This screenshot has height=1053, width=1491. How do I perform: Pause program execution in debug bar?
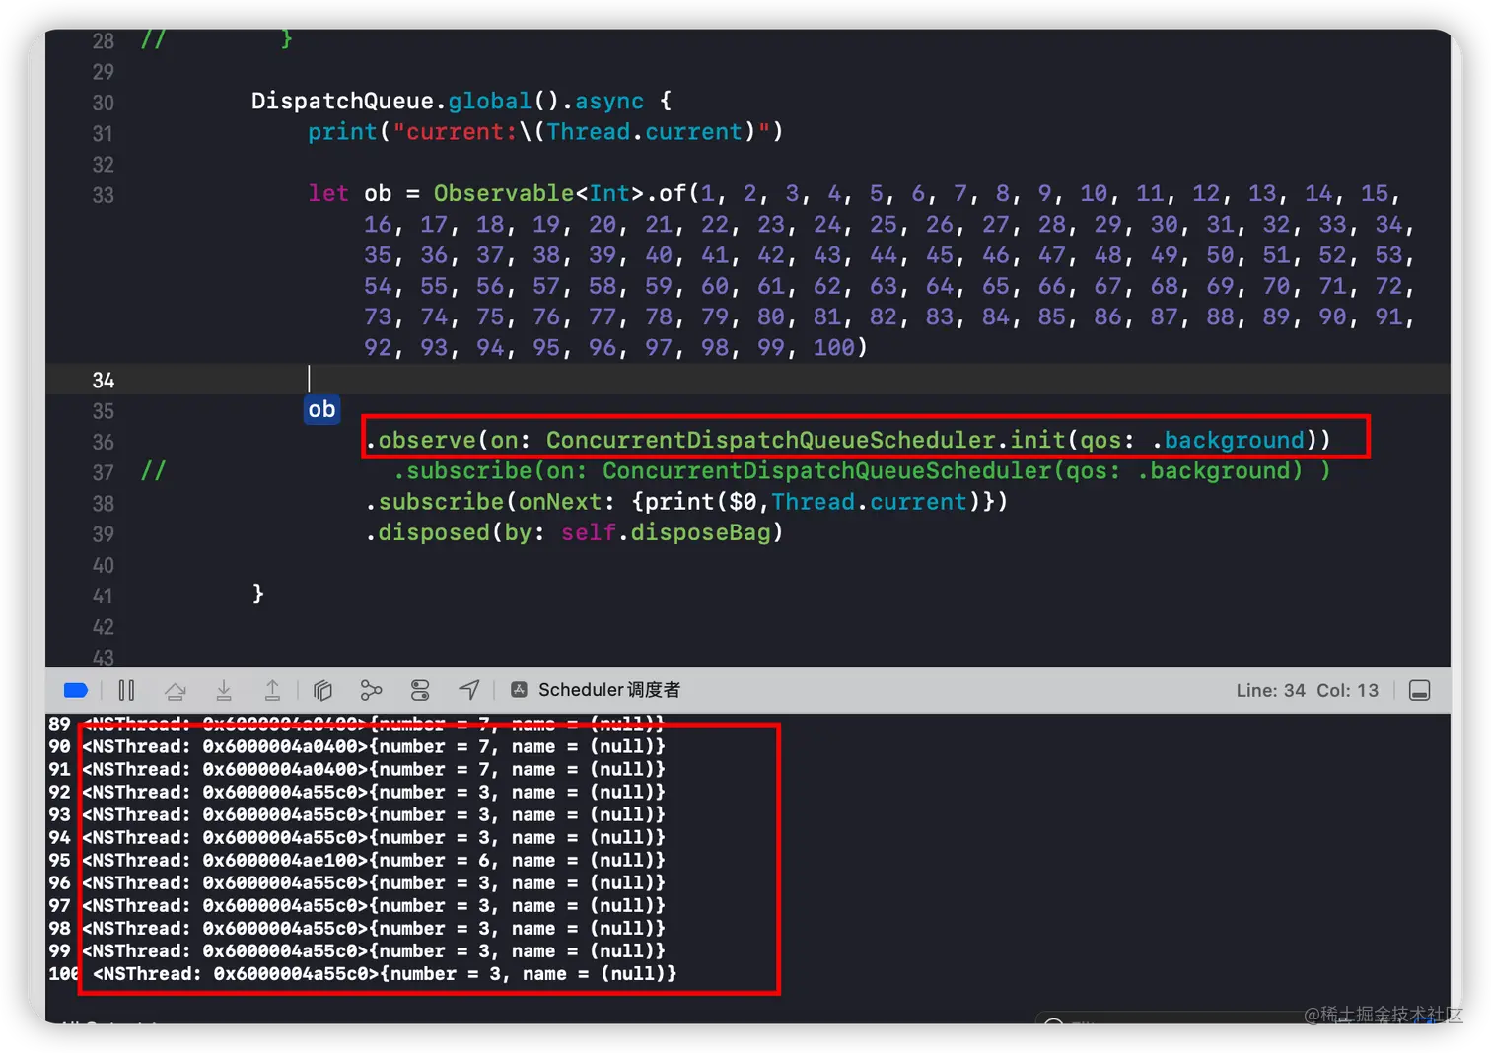(x=126, y=690)
